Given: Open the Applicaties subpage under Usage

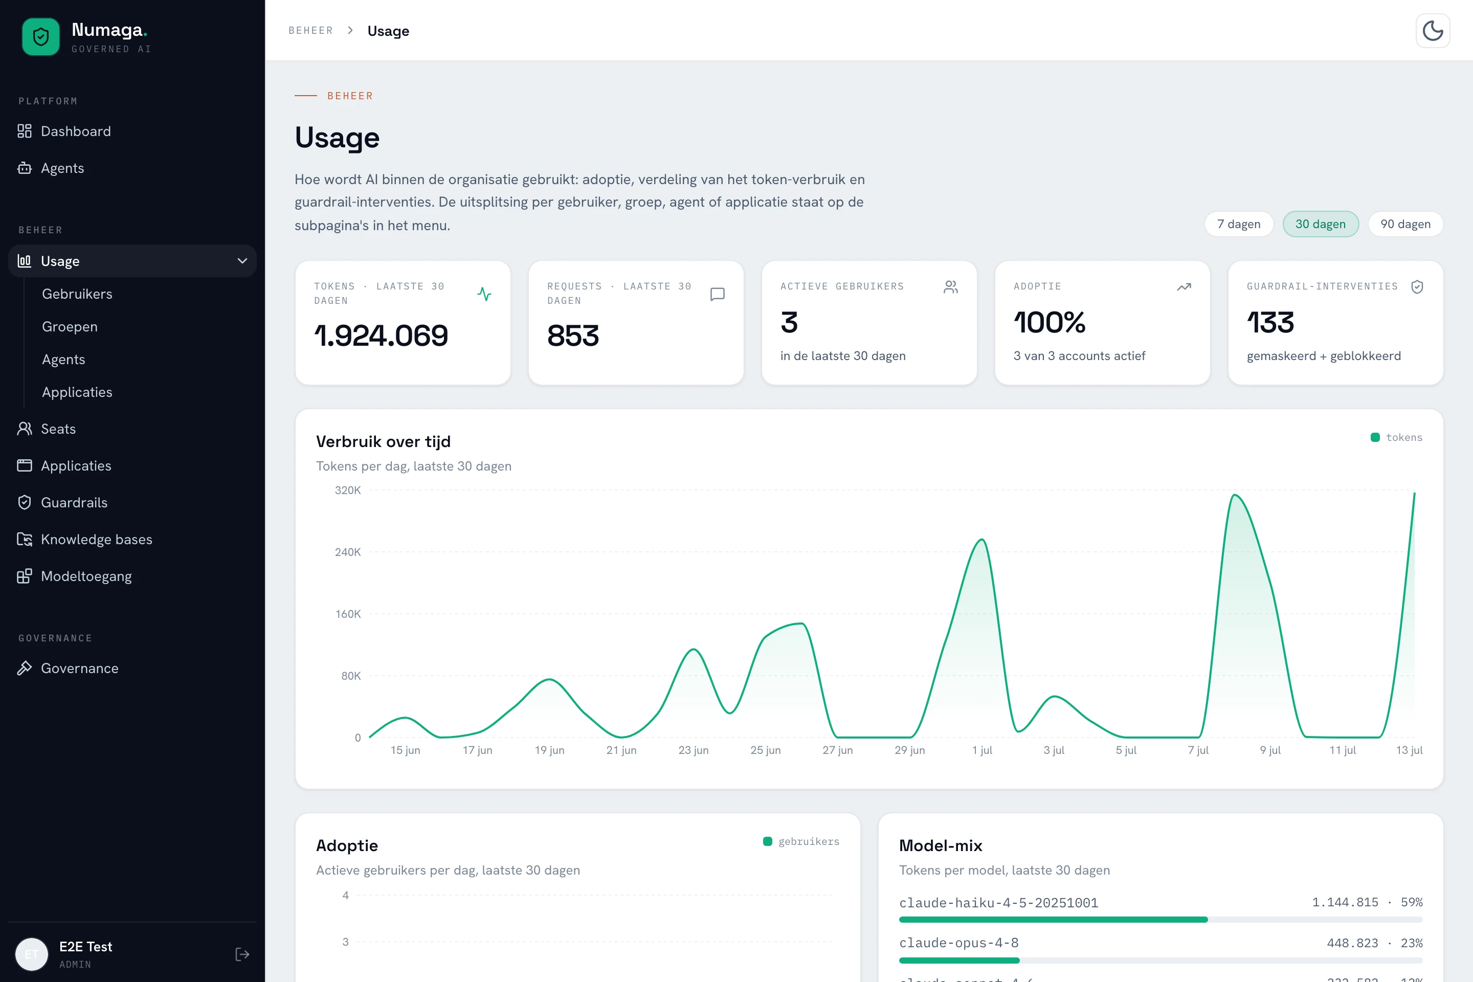Looking at the screenshot, I should tap(77, 392).
